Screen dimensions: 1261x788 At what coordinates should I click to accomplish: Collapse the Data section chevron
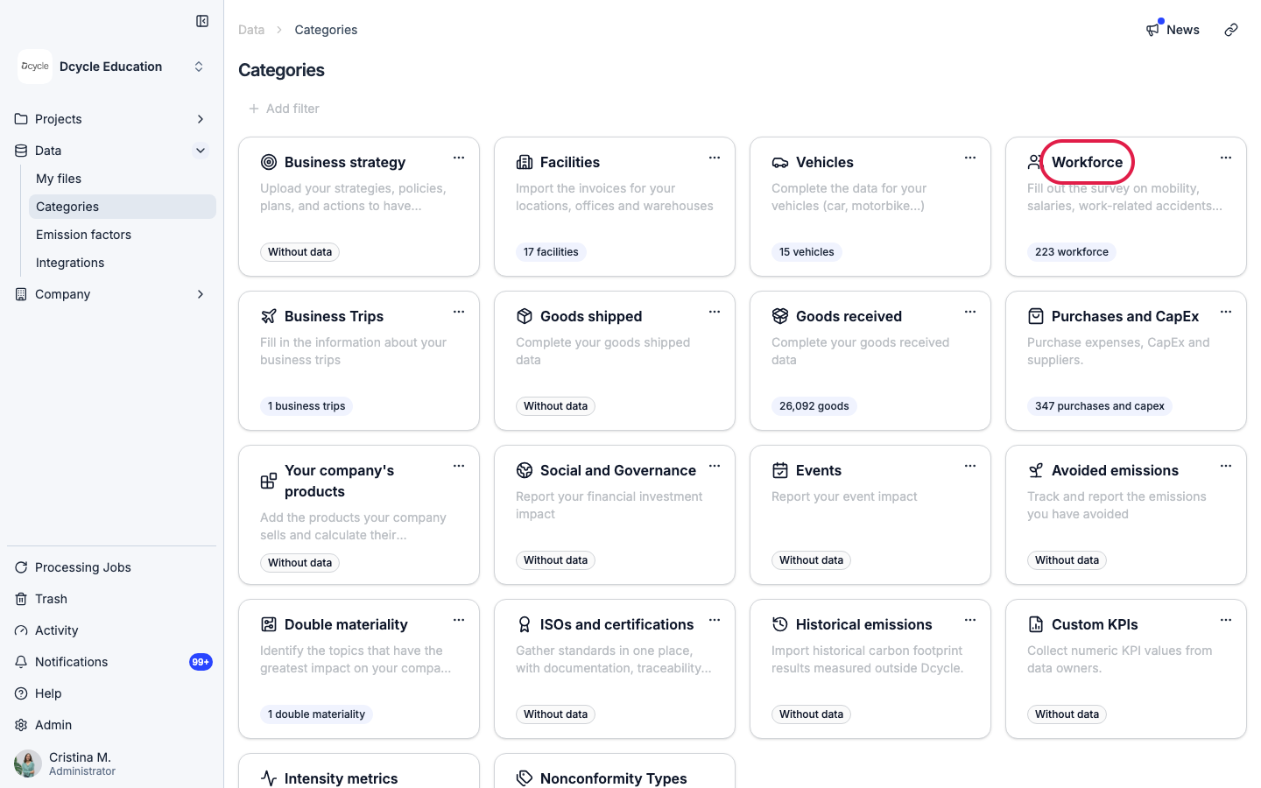point(201,151)
